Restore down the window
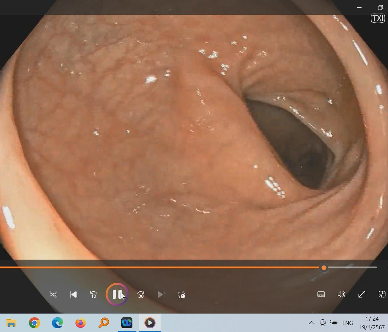 [x=380, y=7]
